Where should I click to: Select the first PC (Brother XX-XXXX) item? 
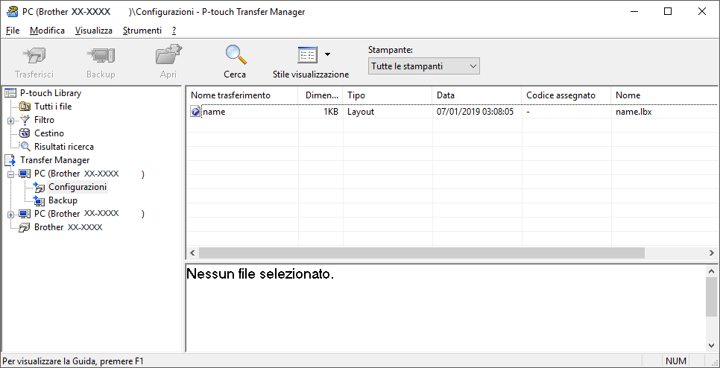tap(89, 174)
